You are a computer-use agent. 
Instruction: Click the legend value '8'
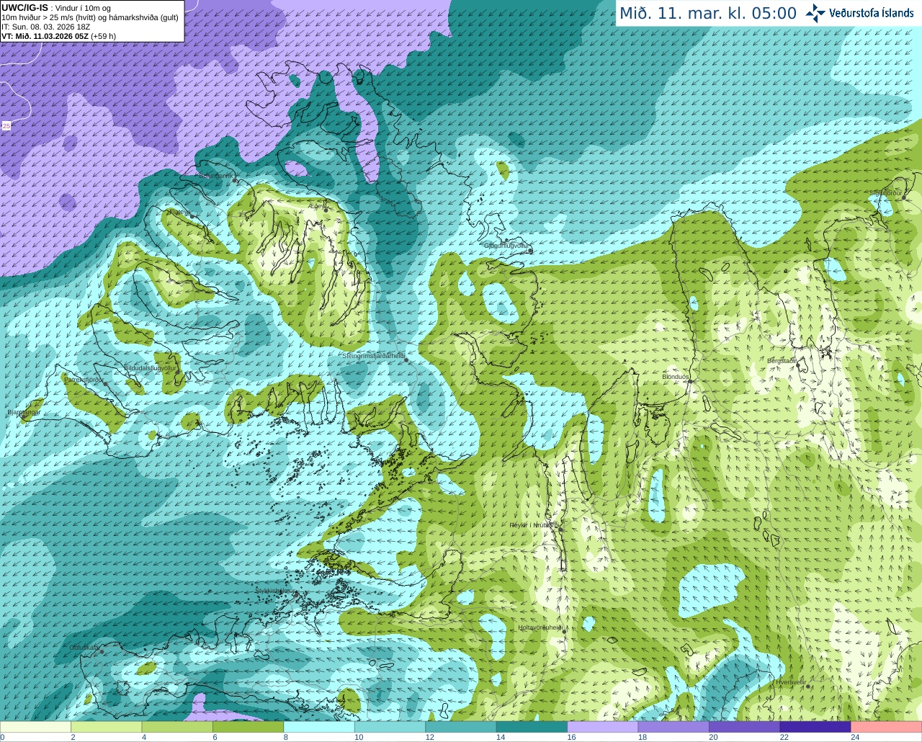click(x=286, y=737)
